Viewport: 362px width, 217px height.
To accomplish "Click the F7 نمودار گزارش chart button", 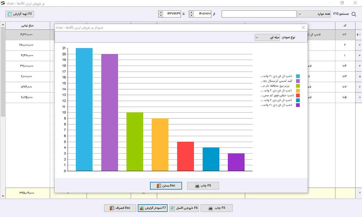I will click(153, 208).
